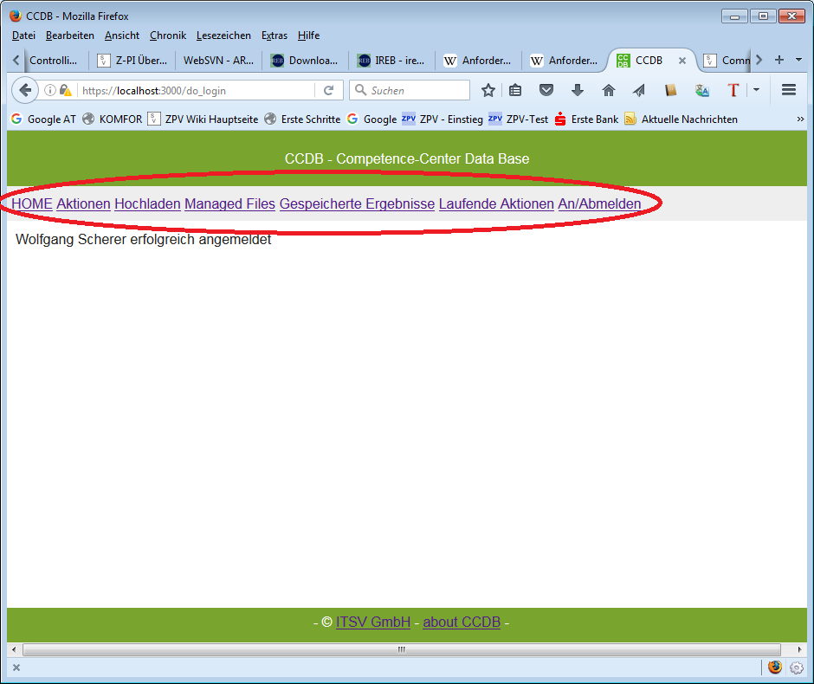The height and width of the screenshot is (684, 814).
Task: Open the downloads arrow icon
Action: click(x=578, y=90)
